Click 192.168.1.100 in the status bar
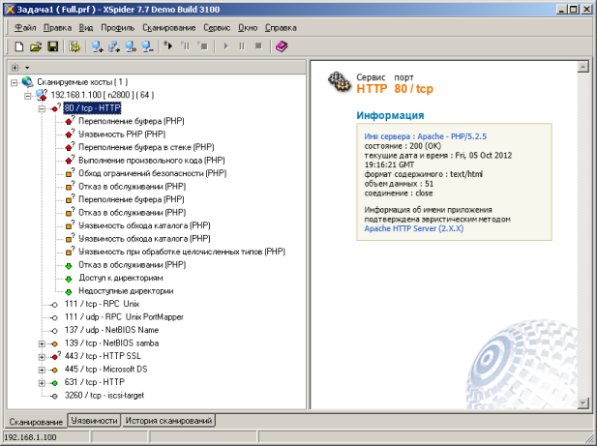This screenshot has width=597, height=446. tap(30, 437)
